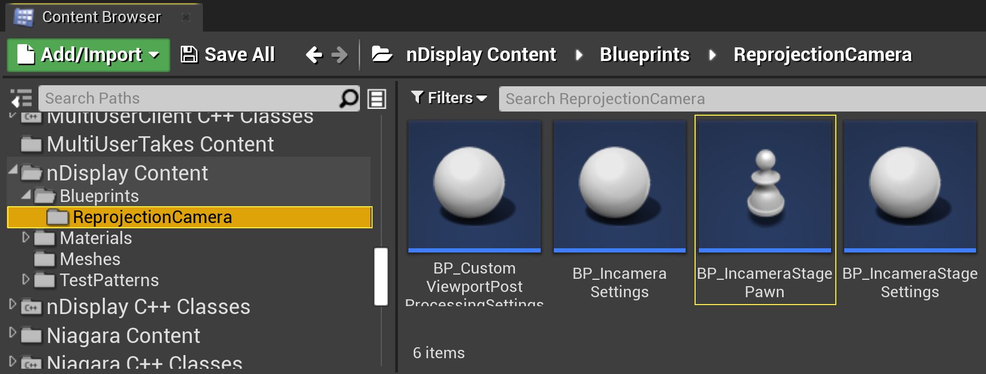Select BP_IncameraSettings asset thumbnail

[619, 186]
